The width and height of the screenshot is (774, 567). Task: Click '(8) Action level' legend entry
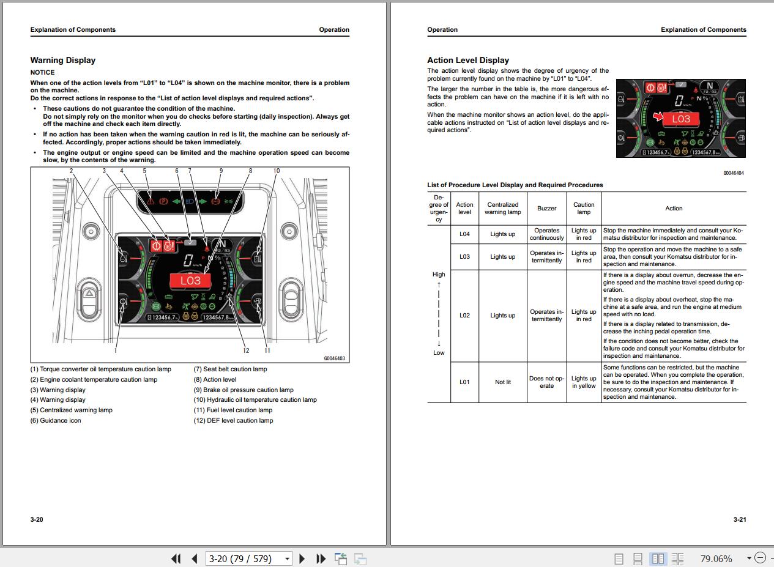point(215,379)
